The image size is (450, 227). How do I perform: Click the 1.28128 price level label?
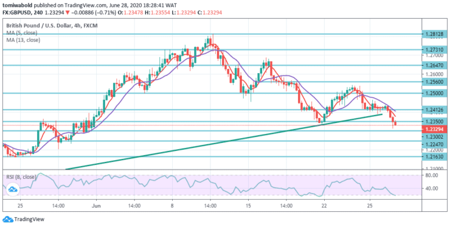tap(434, 35)
